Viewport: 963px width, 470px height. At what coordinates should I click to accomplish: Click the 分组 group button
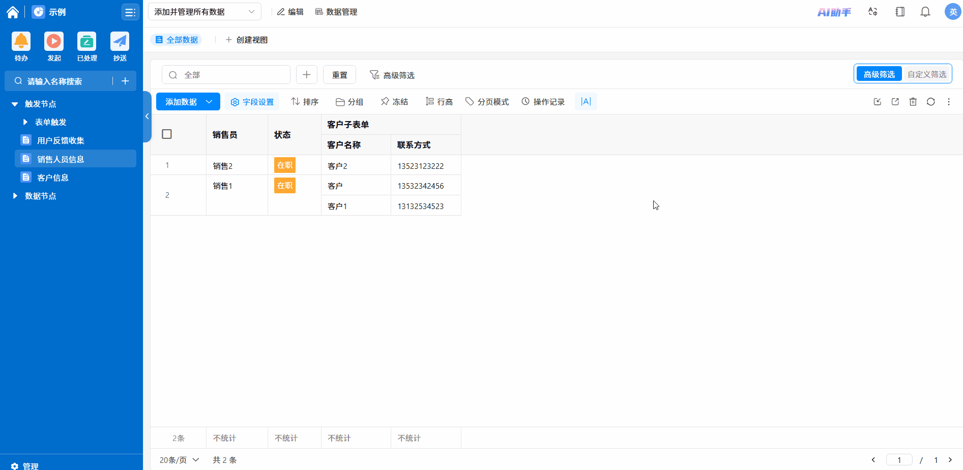click(x=349, y=102)
